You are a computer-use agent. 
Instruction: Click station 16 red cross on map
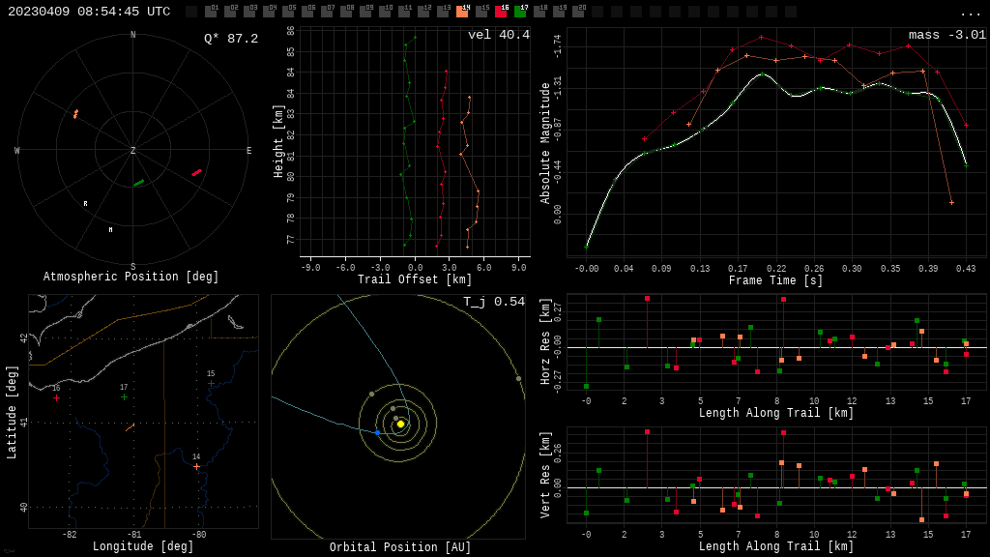(x=57, y=397)
